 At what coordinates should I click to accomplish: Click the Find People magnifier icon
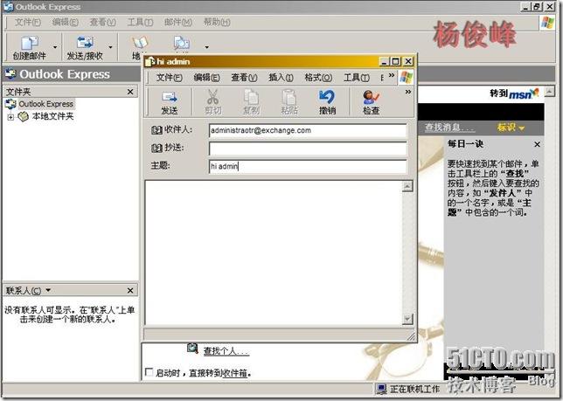tap(193, 349)
